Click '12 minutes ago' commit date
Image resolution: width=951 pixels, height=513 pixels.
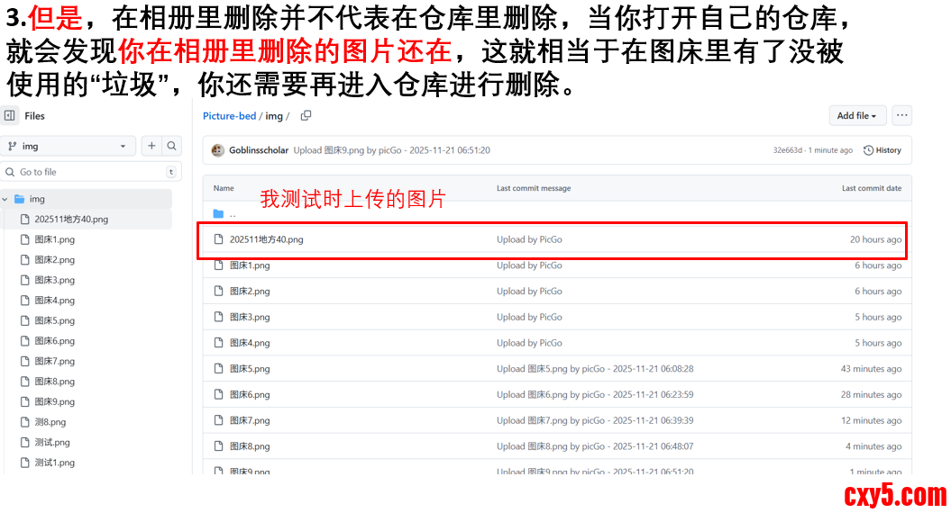(x=871, y=420)
